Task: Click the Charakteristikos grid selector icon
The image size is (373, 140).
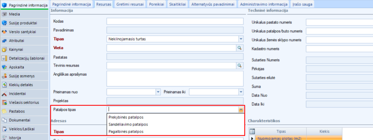Action: pyautogui.click(x=252, y=132)
